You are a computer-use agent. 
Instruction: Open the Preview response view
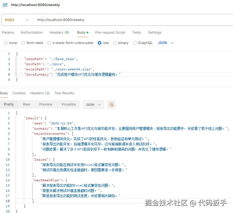tap(45, 104)
